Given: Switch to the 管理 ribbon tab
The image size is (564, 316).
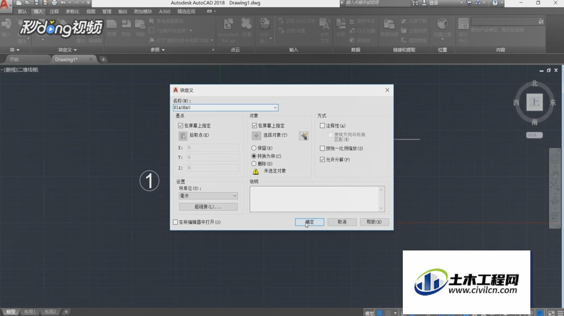Looking at the screenshot, I should [107, 11].
